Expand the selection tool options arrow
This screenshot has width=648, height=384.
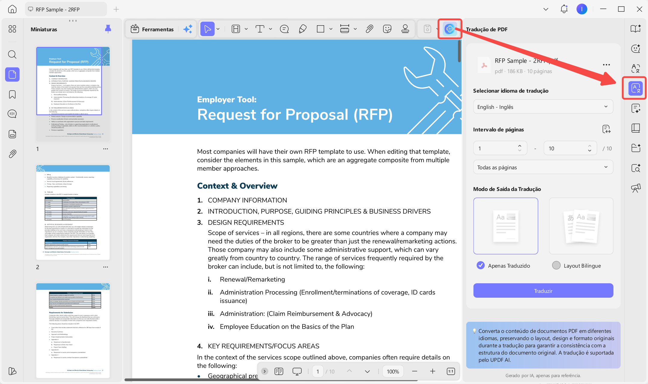click(x=218, y=29)
